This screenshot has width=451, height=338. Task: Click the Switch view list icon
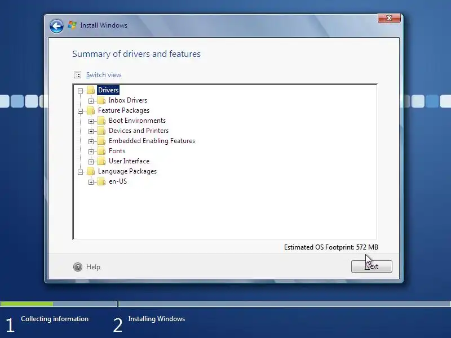[x=77, y=75]
